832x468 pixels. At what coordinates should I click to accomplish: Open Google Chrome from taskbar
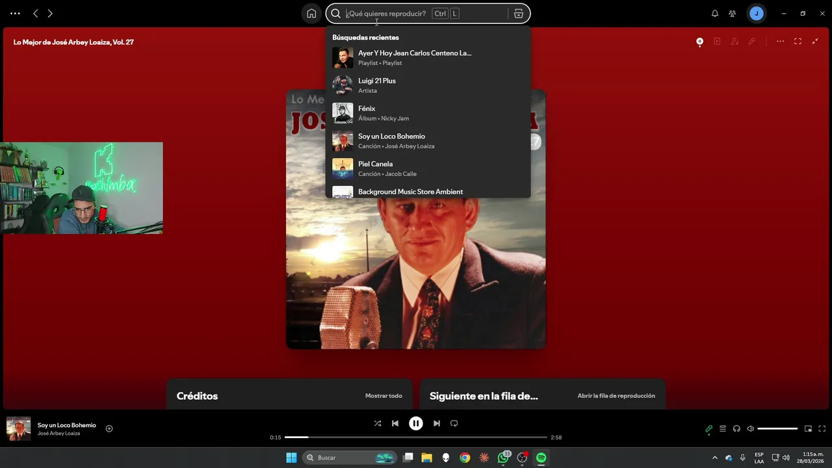click(x=465, y=458)
